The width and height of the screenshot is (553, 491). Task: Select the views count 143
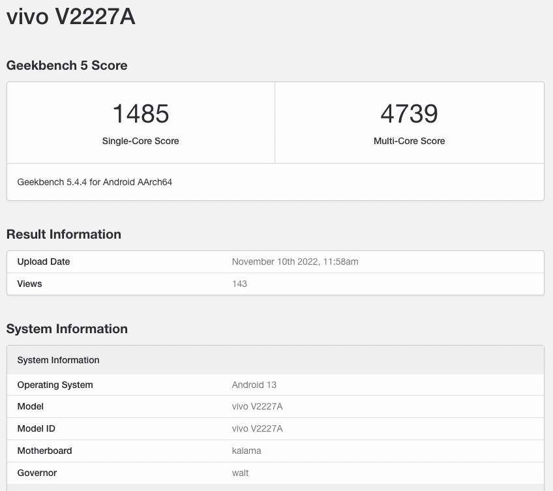point(239,284)
